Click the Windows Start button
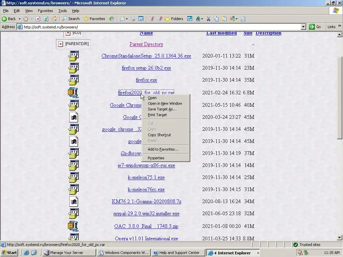 (9, 253)
